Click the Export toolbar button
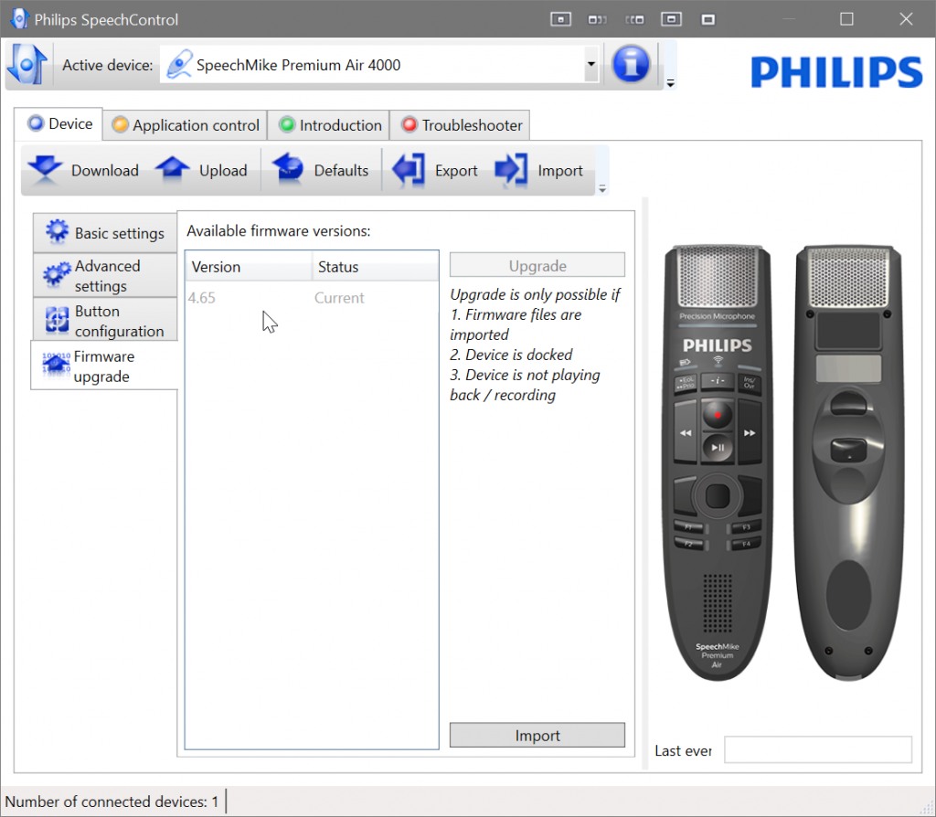The image size is (936, 817). click(435, 170)
